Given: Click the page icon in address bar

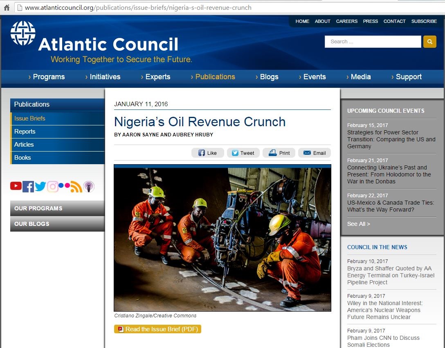Looking at the screenshot, I should pyautogui.click(x=20, y=8).
